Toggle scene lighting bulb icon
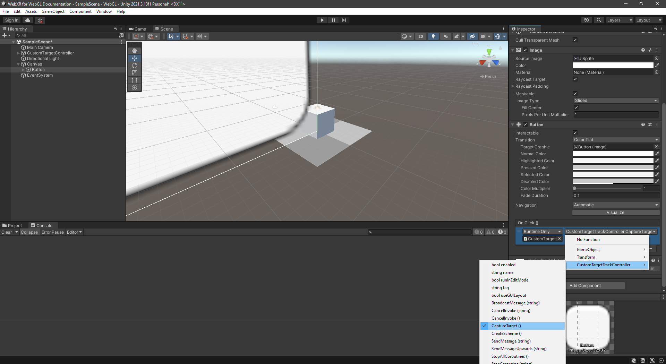This screenshot has height=364, width=666. (x=433, y=36)
